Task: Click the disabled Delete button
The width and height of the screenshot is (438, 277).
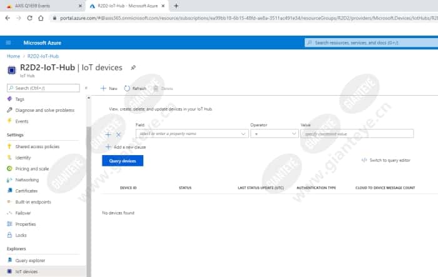Action: point(163,89)
